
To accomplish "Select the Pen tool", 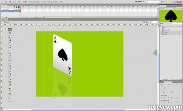I will click(10, 45).
